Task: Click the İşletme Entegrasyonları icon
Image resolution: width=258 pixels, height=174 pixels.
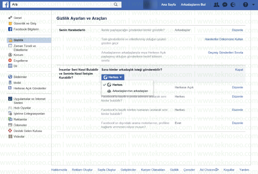Action: (x=10, y=113)
